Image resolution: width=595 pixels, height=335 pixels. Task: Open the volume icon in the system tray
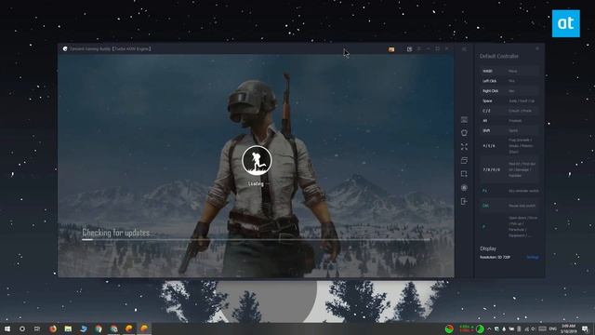pos(534,328)
